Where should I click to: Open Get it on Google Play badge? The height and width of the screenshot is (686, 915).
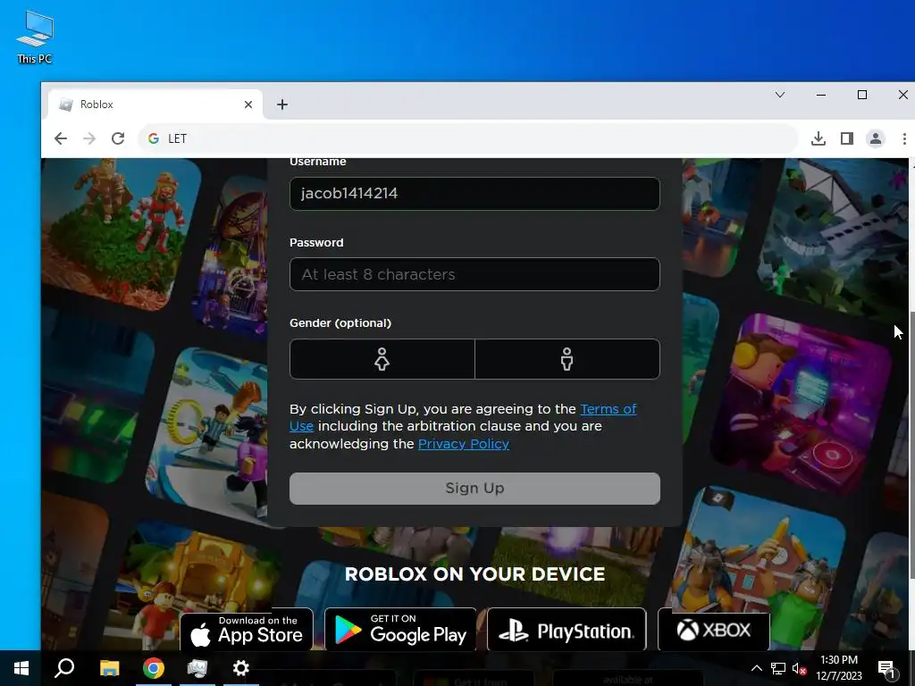(x=400, y=630)
